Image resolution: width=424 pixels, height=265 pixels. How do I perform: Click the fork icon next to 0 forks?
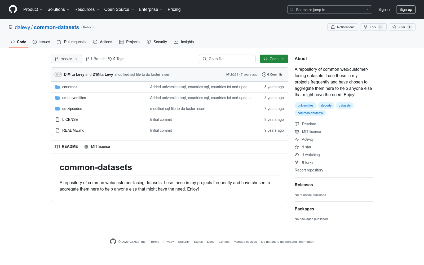tap(297, 162)
